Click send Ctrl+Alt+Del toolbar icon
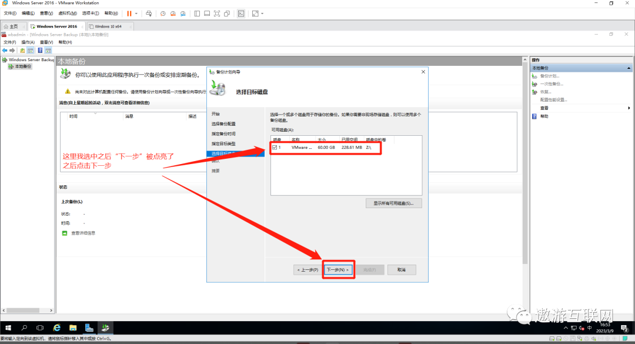 (149, 14)
